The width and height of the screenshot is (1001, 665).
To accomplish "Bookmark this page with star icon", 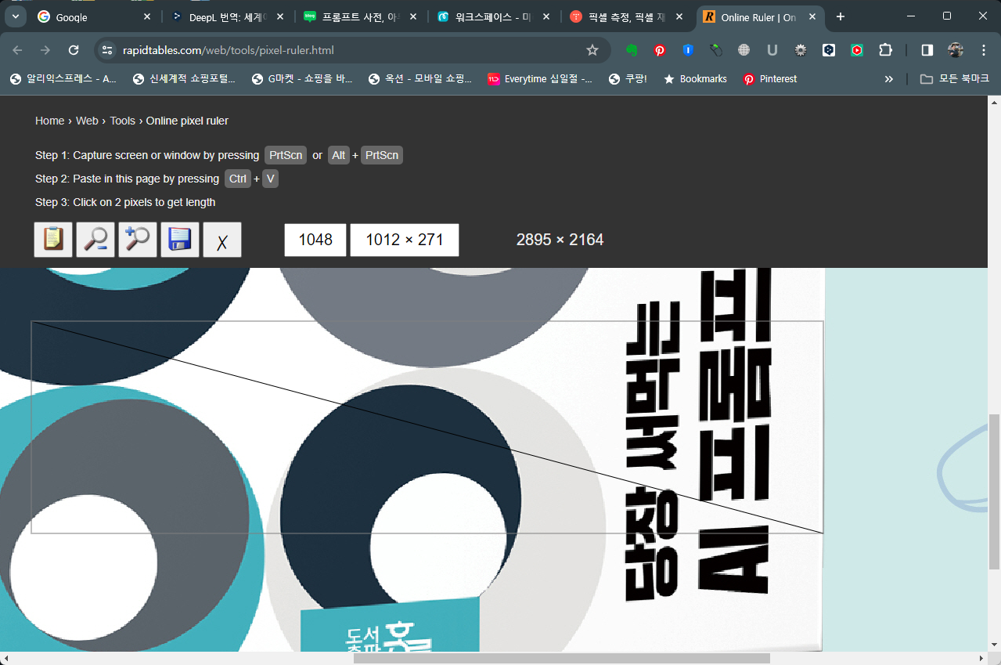I will 592,50.
